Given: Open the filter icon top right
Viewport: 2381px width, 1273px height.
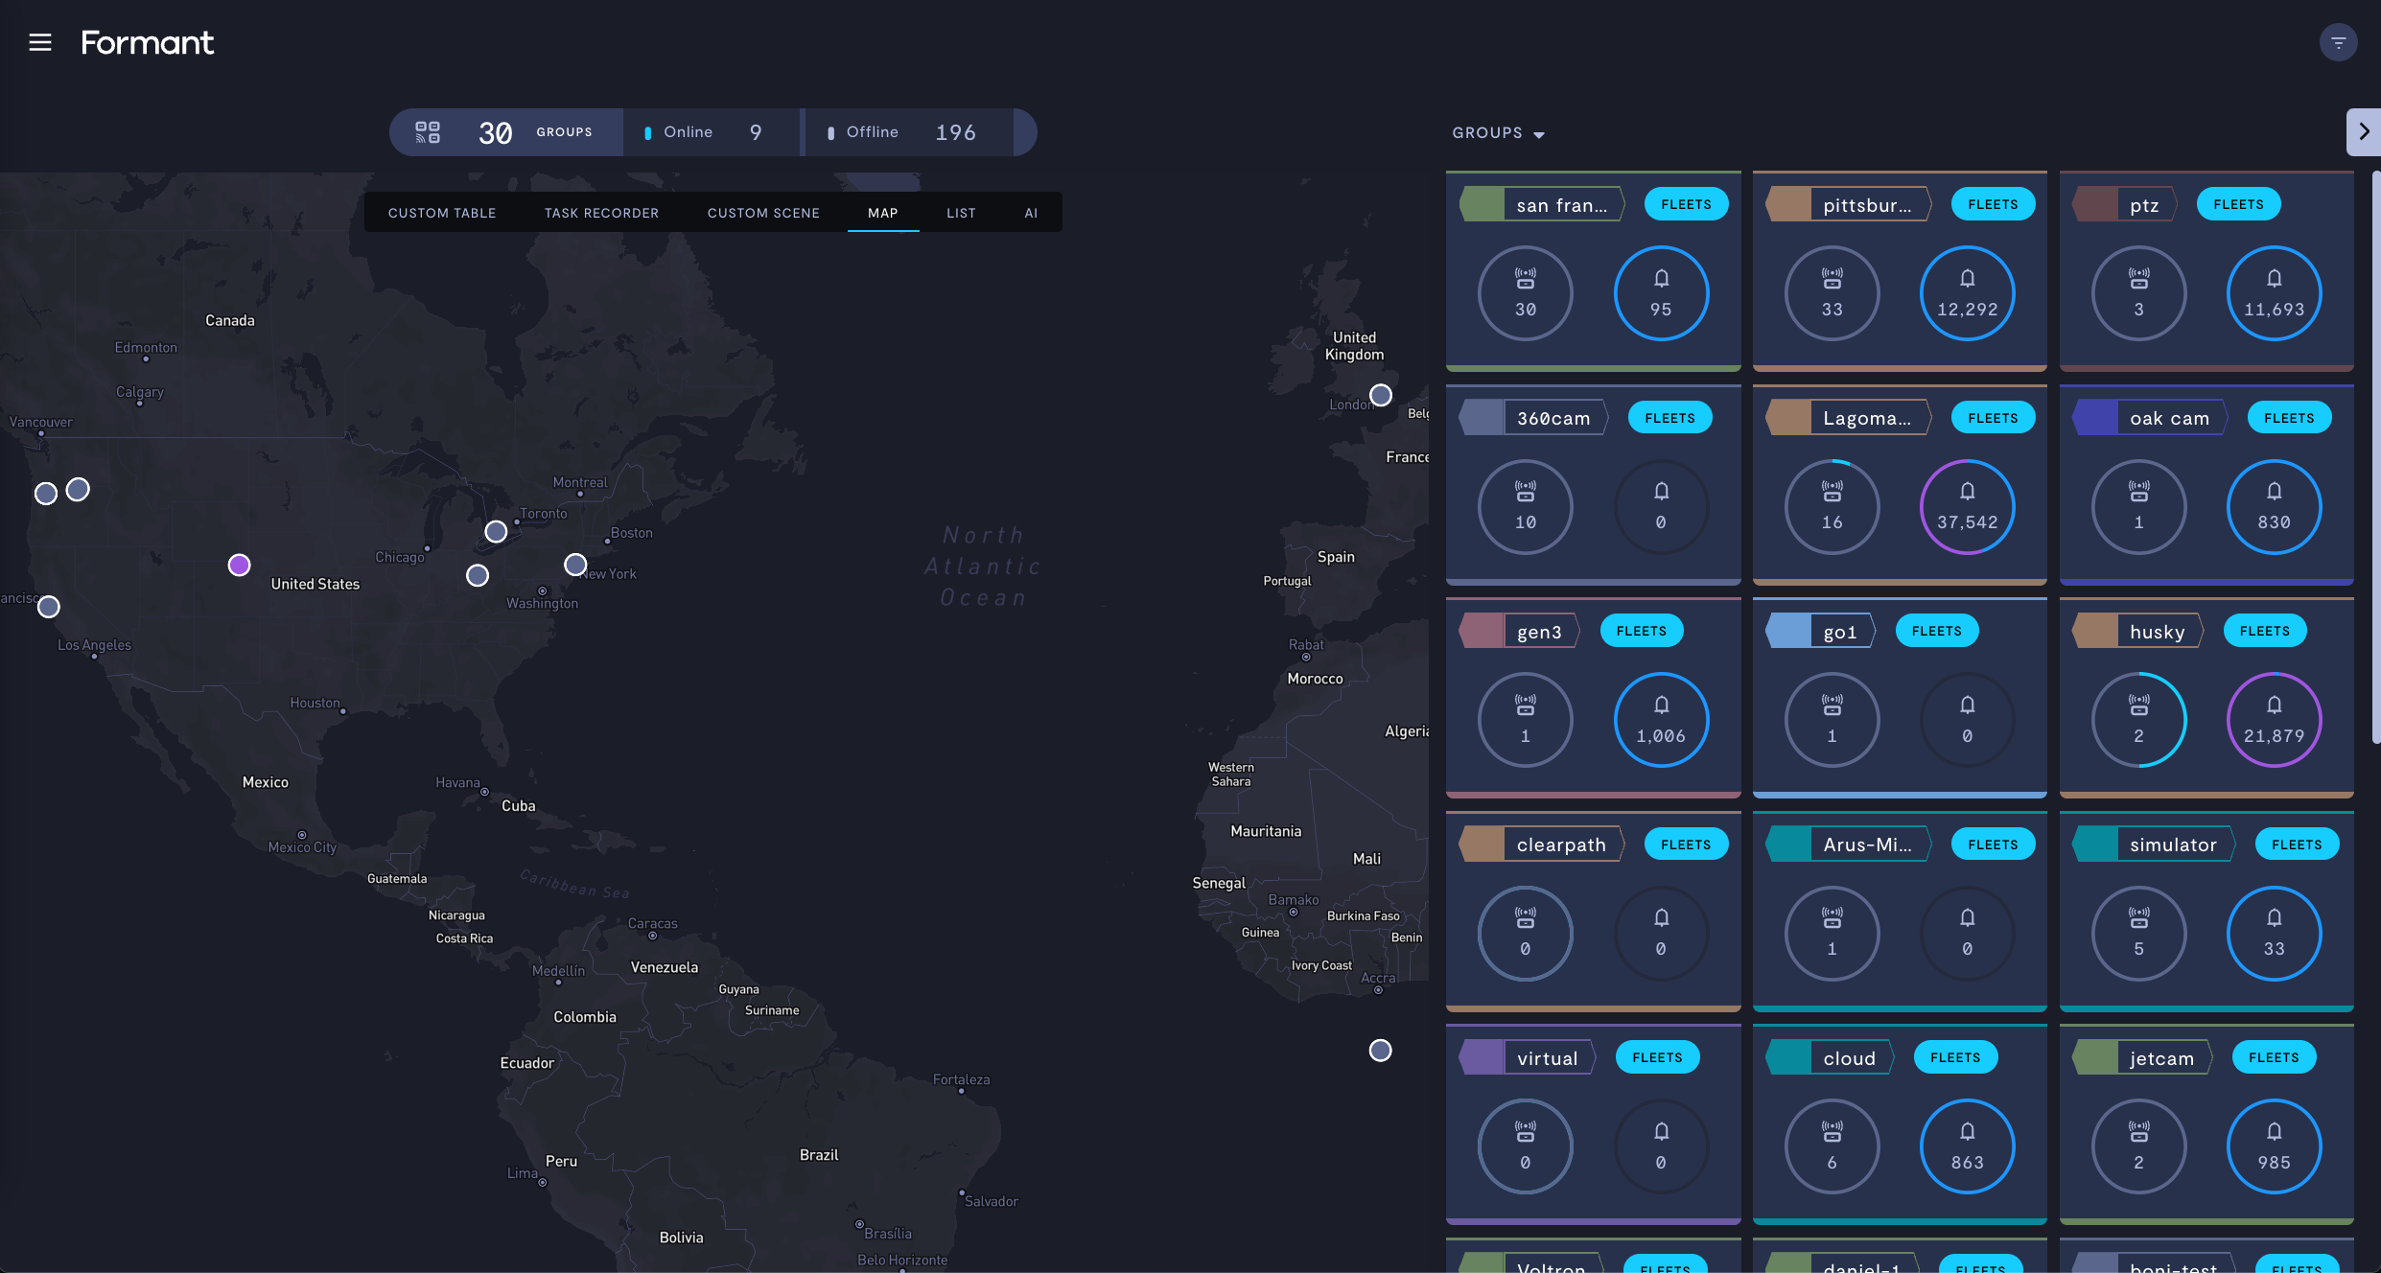Looking at the screenshot, I should tap(2338, 42).
